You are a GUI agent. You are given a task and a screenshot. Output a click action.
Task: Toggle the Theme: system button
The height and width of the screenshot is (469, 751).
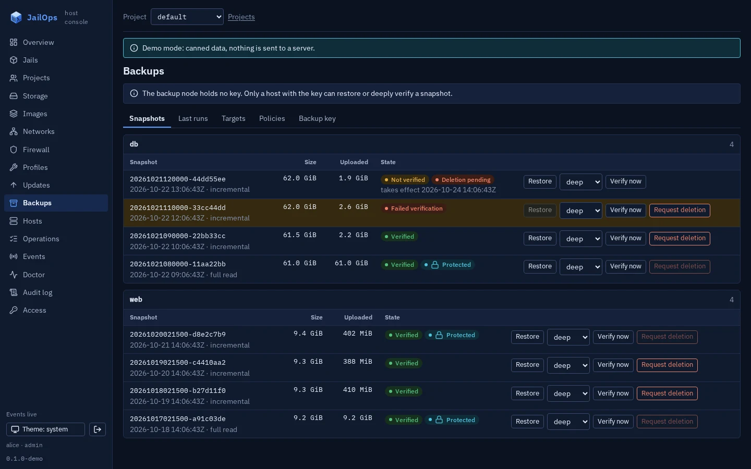45,429
